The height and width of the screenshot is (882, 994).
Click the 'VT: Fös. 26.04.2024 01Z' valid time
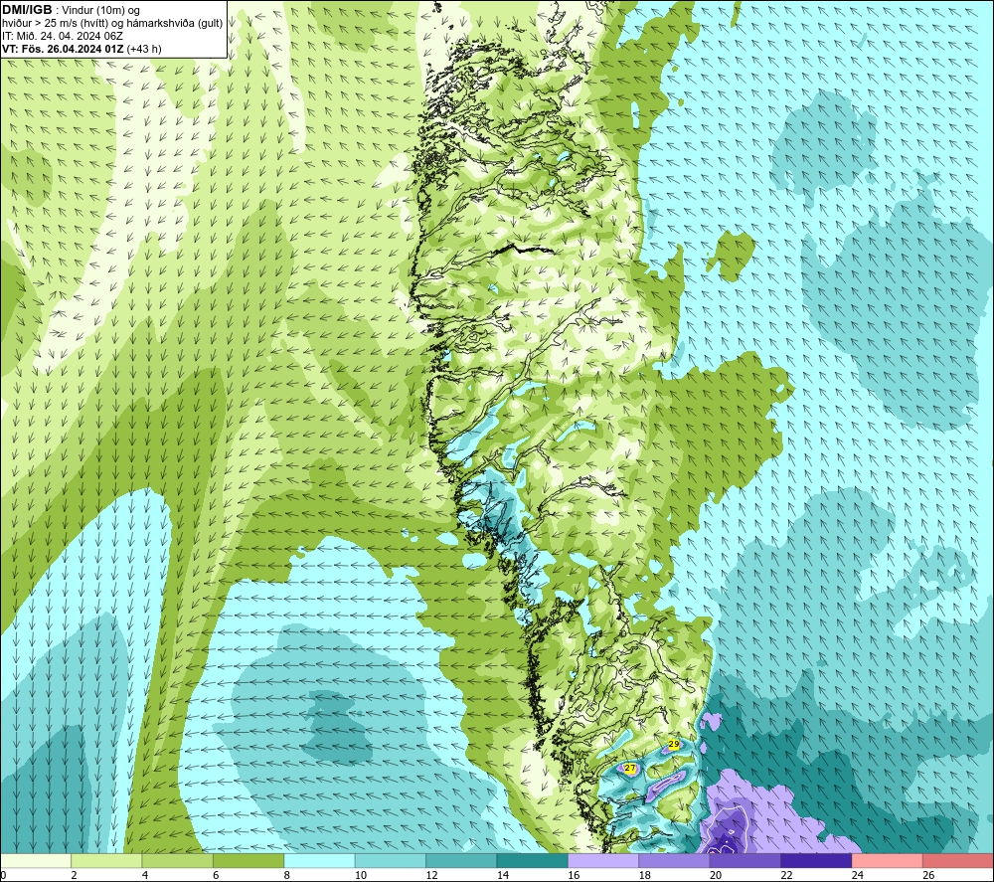pos(64,49)
